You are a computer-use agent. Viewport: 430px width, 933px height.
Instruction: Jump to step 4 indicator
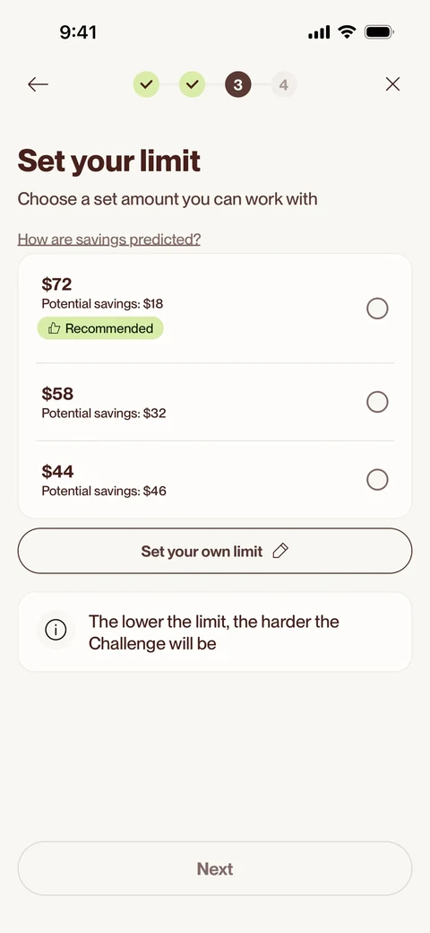pos(284,84)
